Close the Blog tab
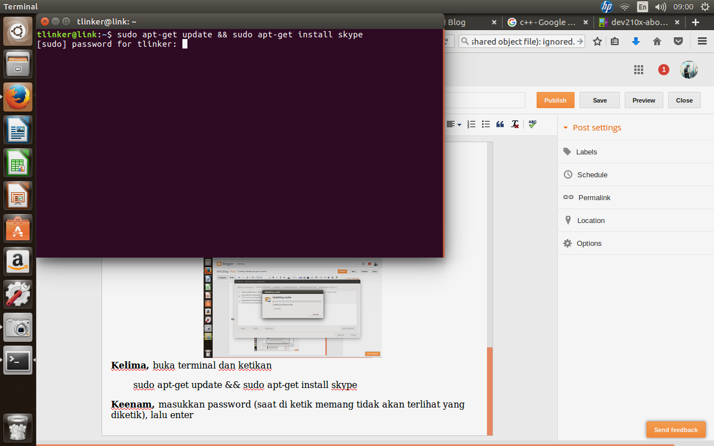The width and height of the screenshot is (714, 446). (494, 22)
